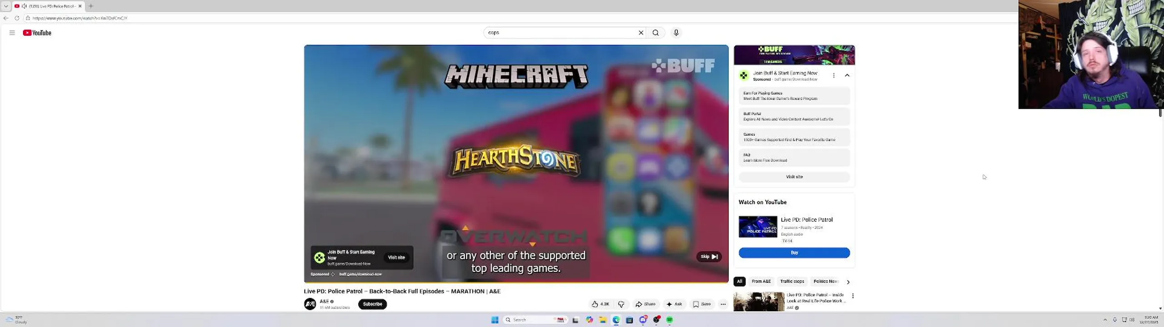
Task: Open Task View on the taskbar
Action: pos(575,320)
